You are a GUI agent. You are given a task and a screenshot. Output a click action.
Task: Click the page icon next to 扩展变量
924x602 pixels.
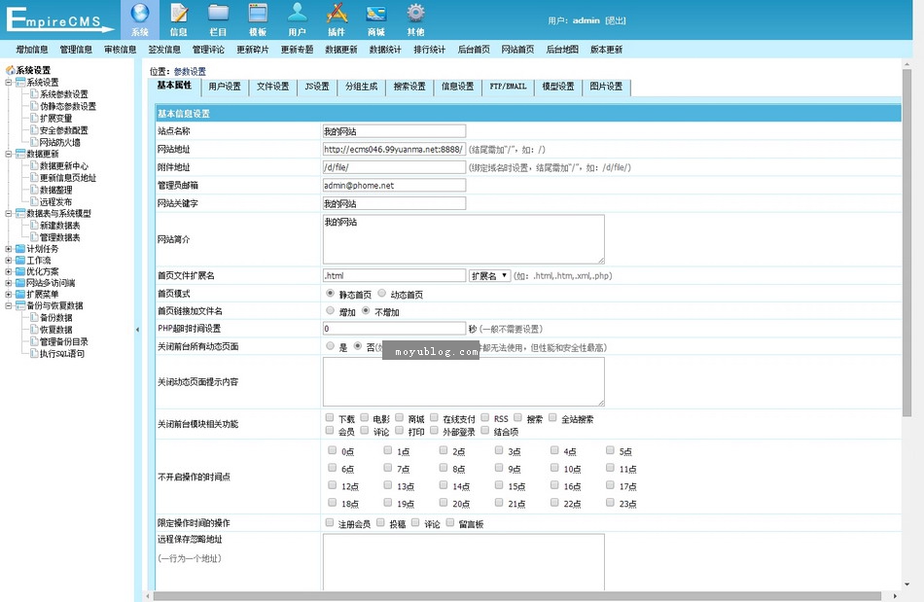coord(34,118)
